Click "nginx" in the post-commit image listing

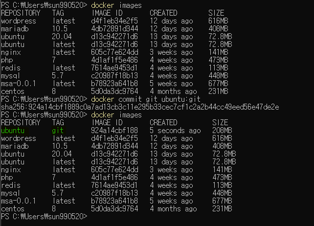[11, 170]
